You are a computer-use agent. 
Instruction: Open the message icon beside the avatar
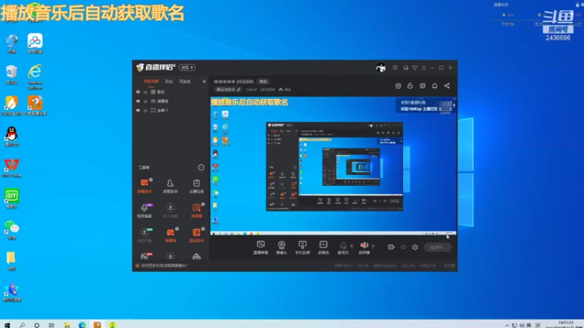coord(395,68)
